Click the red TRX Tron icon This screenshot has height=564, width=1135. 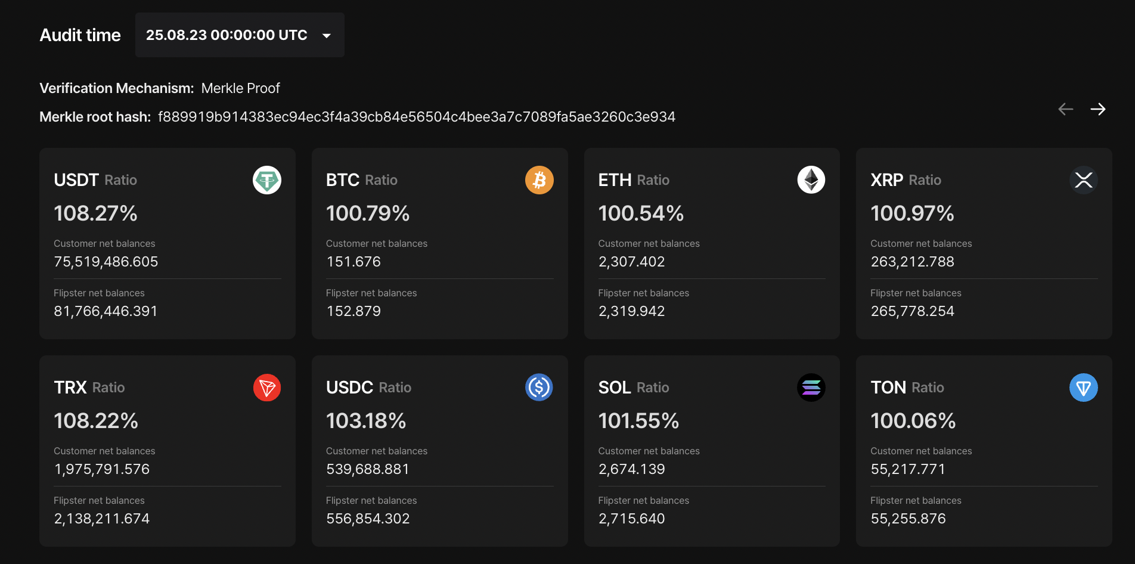pos(267,388)
